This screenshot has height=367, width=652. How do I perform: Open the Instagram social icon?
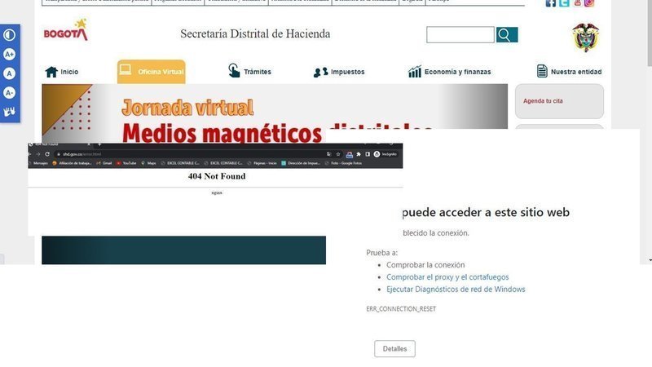(589, 3)
